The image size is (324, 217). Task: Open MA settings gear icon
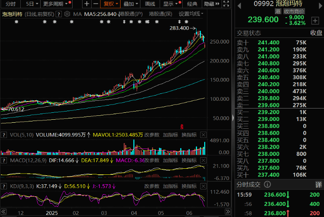[67, 14]
